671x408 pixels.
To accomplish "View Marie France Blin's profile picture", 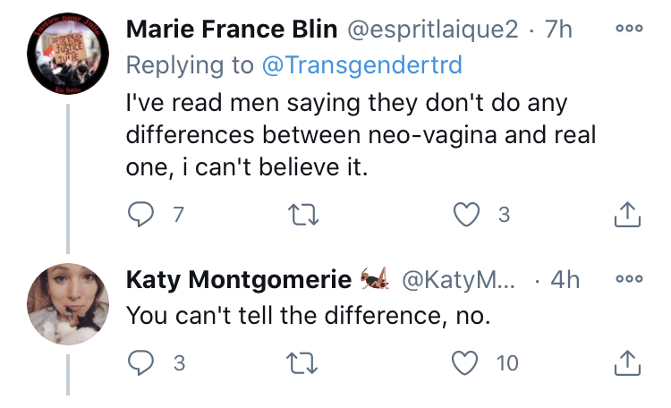I will (x=68, y=54).
